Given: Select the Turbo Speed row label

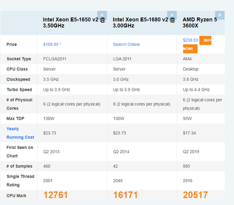Looking at the screenshot, I should [19, 90].
